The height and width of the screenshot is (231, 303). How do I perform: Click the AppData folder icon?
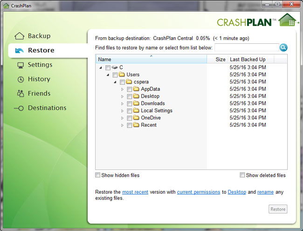(x=136, y=89)
